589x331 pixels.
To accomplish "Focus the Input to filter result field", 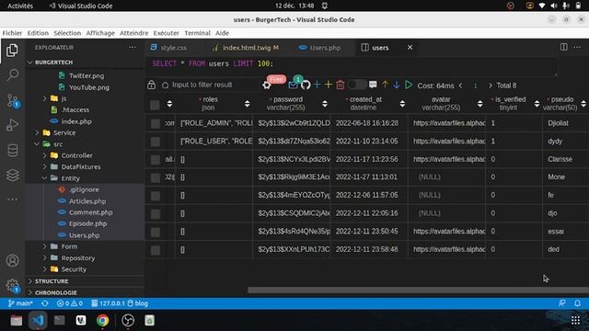I will tap(211, 85).
